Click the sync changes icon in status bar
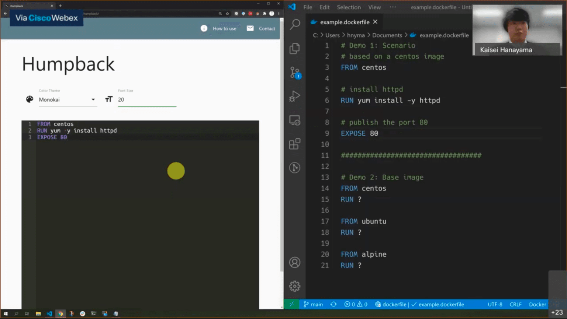The width and height of the screenshot is (567, 319). (333, 304)
